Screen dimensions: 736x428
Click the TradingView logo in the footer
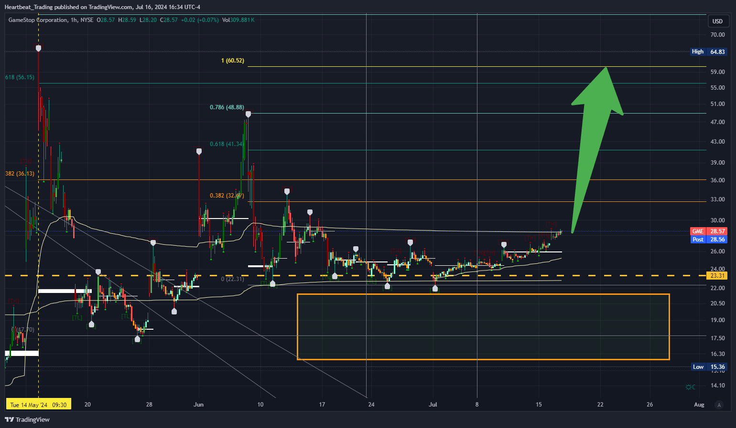[27, 419]
